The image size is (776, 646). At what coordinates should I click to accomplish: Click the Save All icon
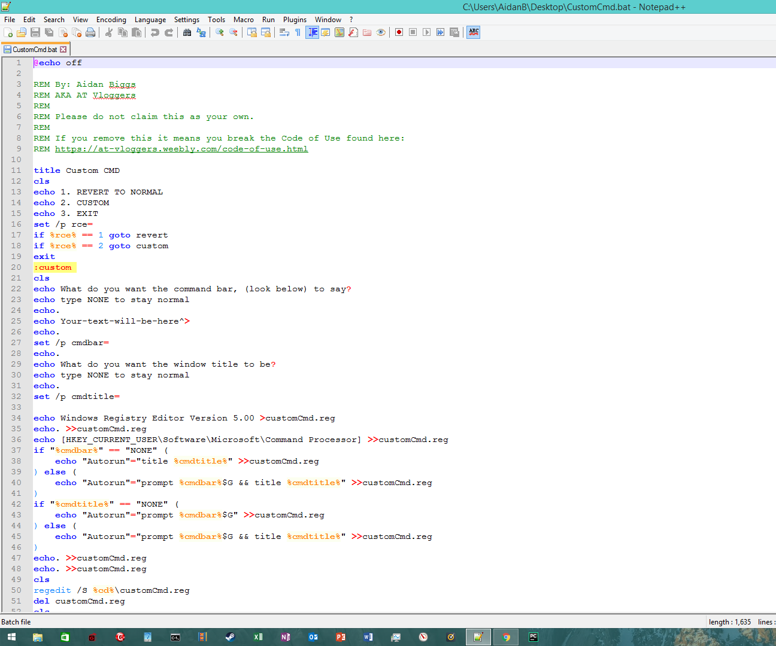[x=48, y=32]
